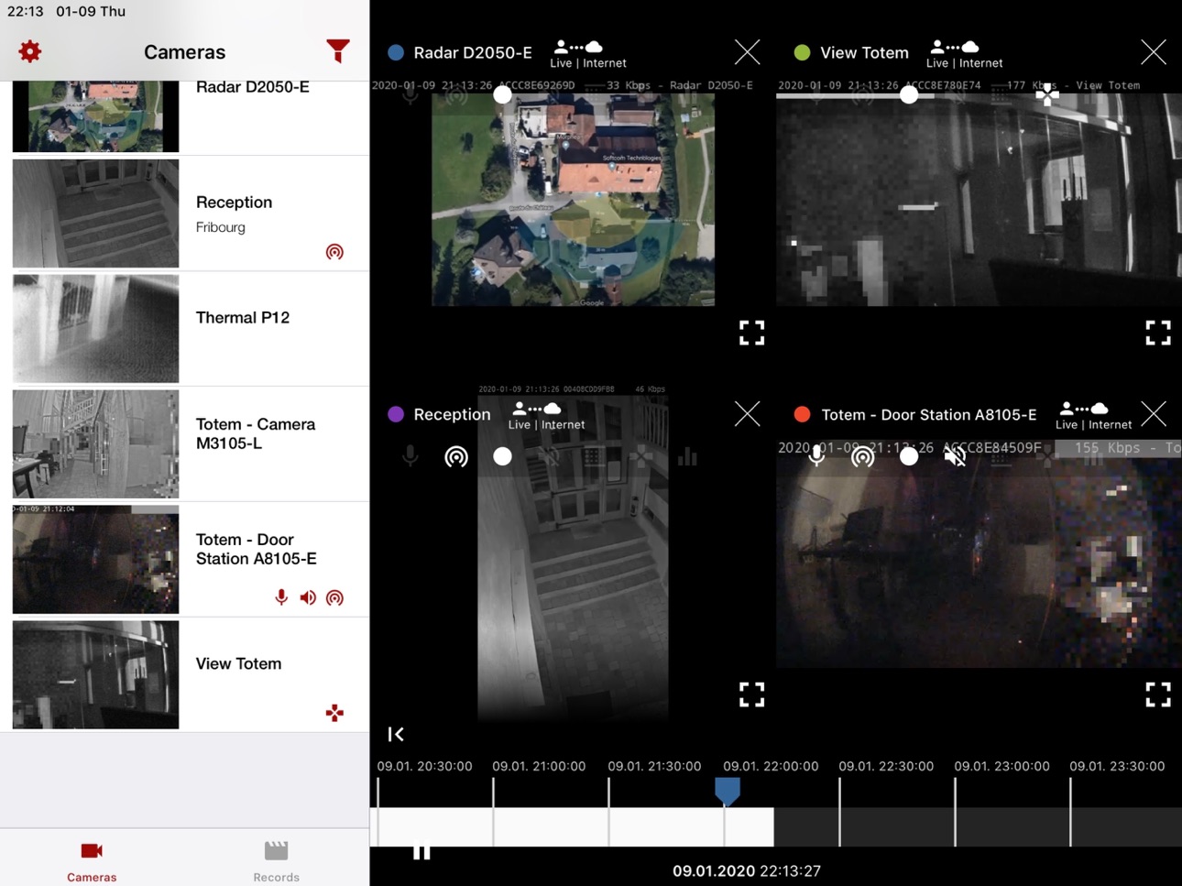Start recording in Door Station pane
The image size is (1182, 886).
[x=909, y=456]
